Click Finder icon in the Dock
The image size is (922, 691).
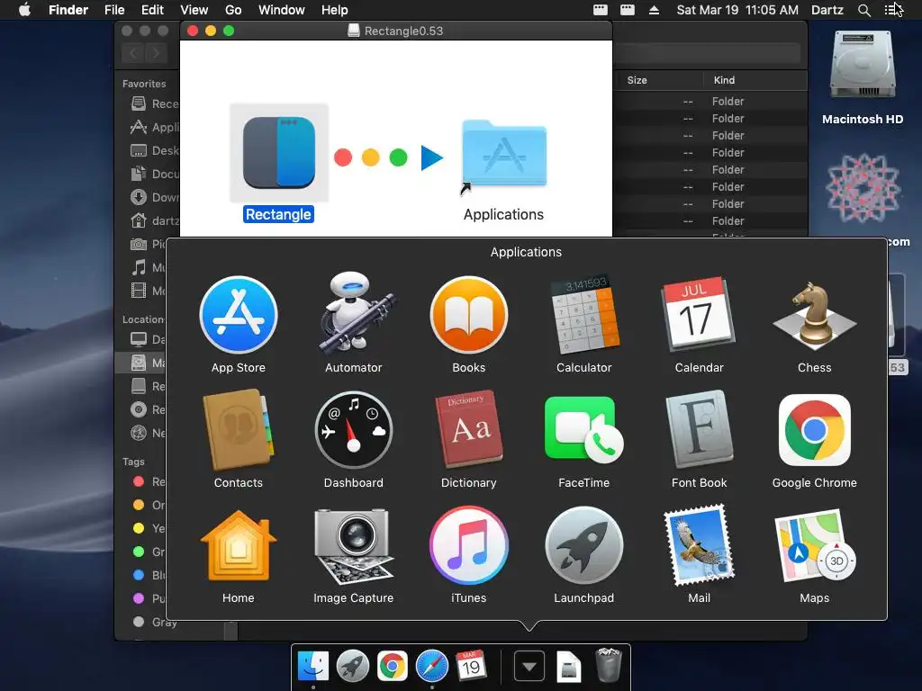312,666
